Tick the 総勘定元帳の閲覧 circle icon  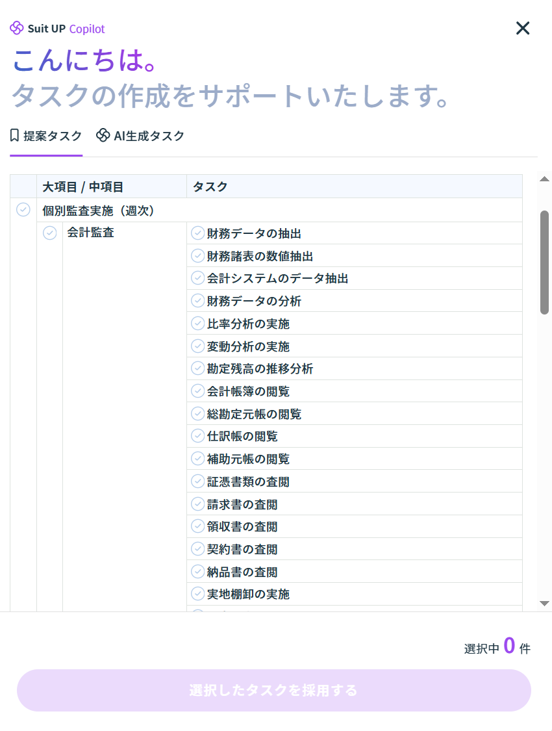tap(197, 414)
